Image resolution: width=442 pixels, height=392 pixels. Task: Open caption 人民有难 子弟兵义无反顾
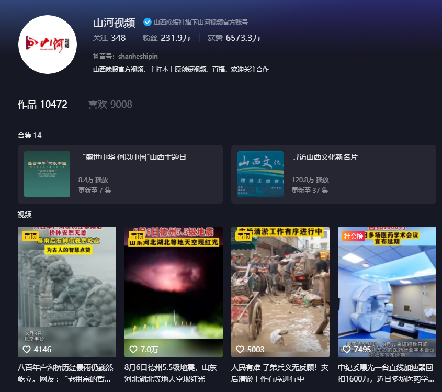280,373
